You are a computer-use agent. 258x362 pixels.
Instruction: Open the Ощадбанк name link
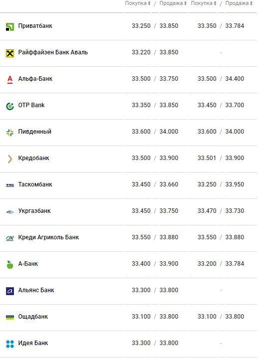pos(33,317)
